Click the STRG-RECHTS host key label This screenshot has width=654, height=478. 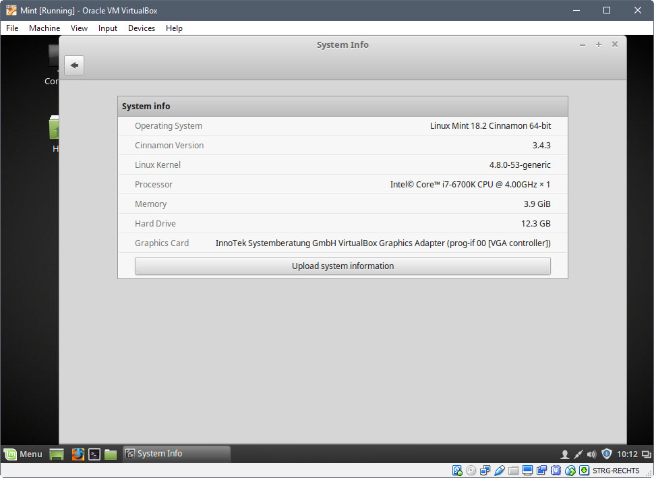pos(616,471)
